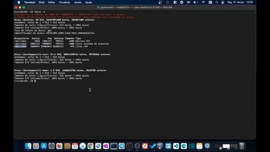Click the Terminal window title bar text
Image resolution: width=270 pixels, height=152 pixels.
click(x=136, y=8)
